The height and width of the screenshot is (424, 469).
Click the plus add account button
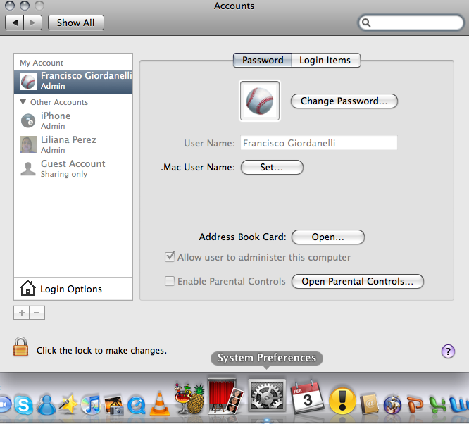(x=22, y=313)
